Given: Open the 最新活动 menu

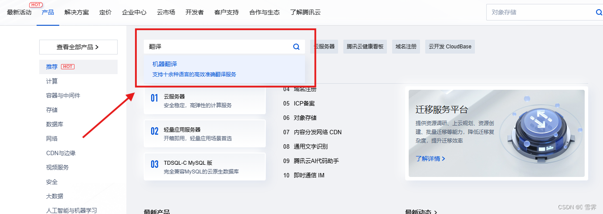Looking at the screenshot, I should (19, 12).
